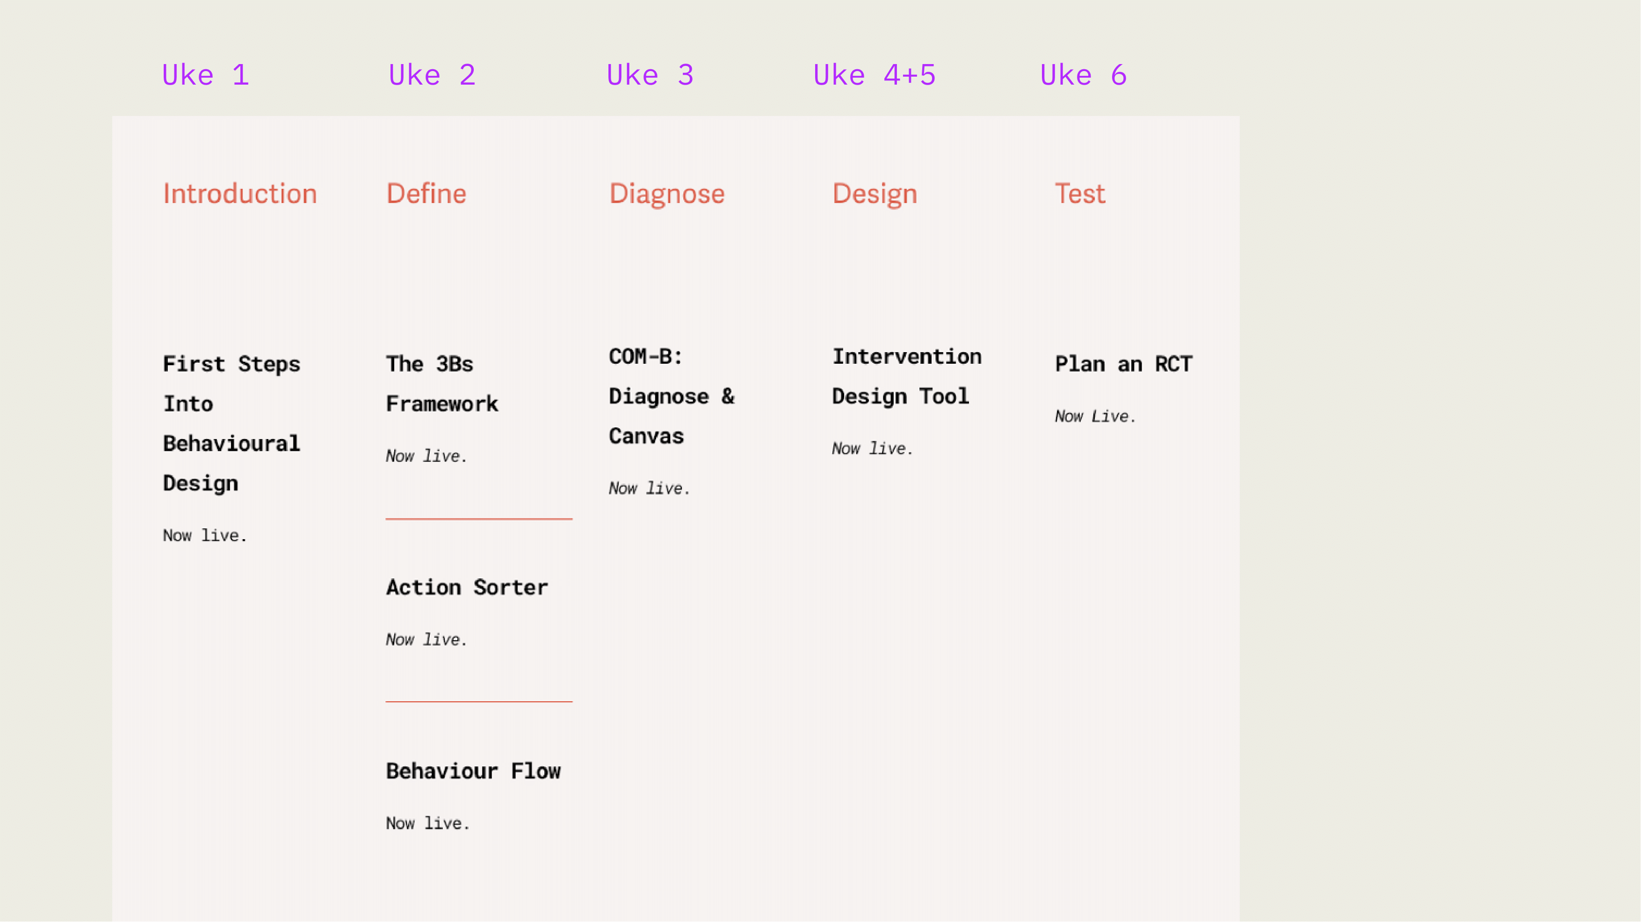Click the Uke 1 heading
This screenshot has width=1641, height=922.
(x=205, y=75)
